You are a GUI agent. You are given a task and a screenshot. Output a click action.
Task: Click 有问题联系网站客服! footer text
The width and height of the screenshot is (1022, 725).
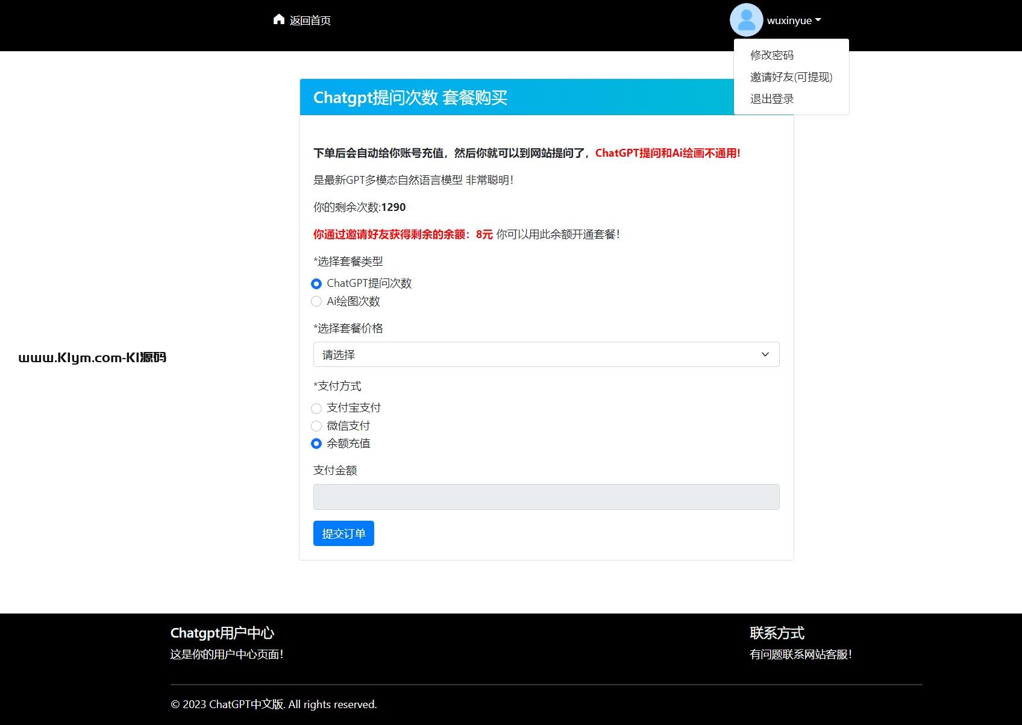(x=800, y=654)
